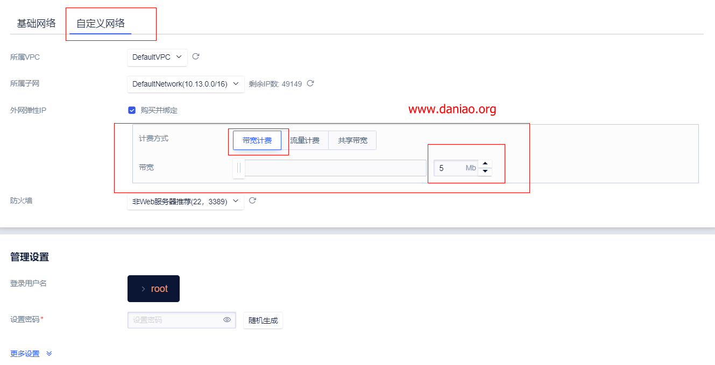Click the root username selector
Screen dimensions: 715x365
coord(153,289)
